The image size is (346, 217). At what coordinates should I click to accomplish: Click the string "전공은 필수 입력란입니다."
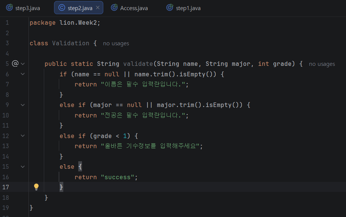pyautogui.click(x=143, y=115)
